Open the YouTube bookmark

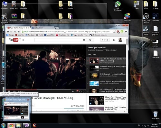(20, 35)
